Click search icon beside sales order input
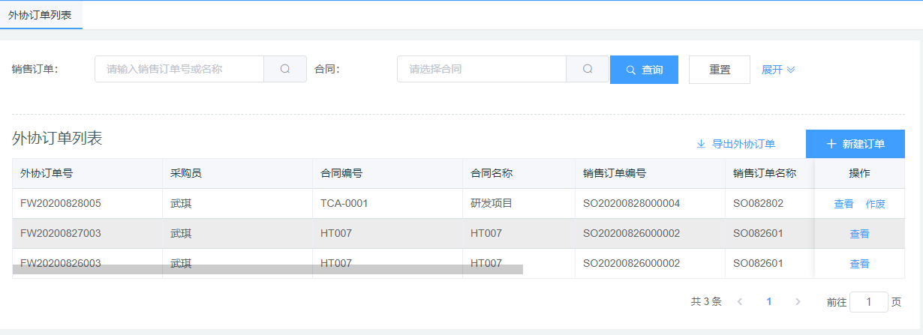 point(285,69)
